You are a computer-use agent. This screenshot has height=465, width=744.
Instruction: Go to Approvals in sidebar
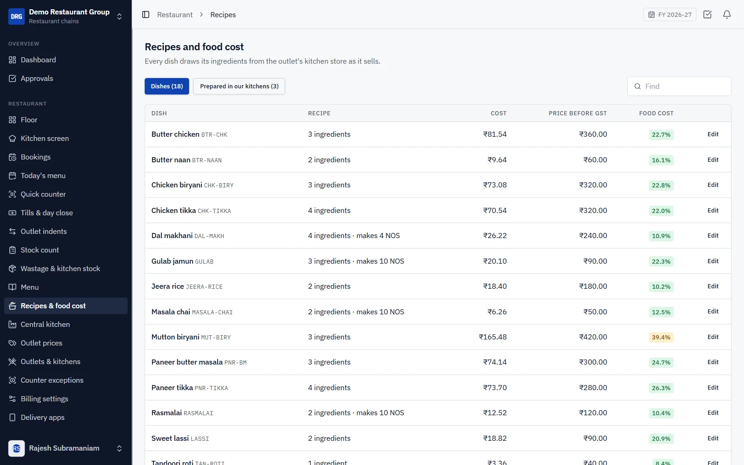(x=66, y=79)
